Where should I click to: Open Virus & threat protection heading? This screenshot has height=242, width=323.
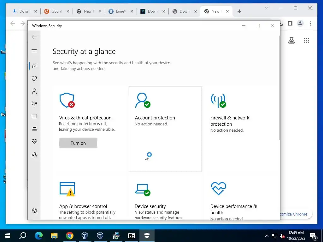click(85, 118)
